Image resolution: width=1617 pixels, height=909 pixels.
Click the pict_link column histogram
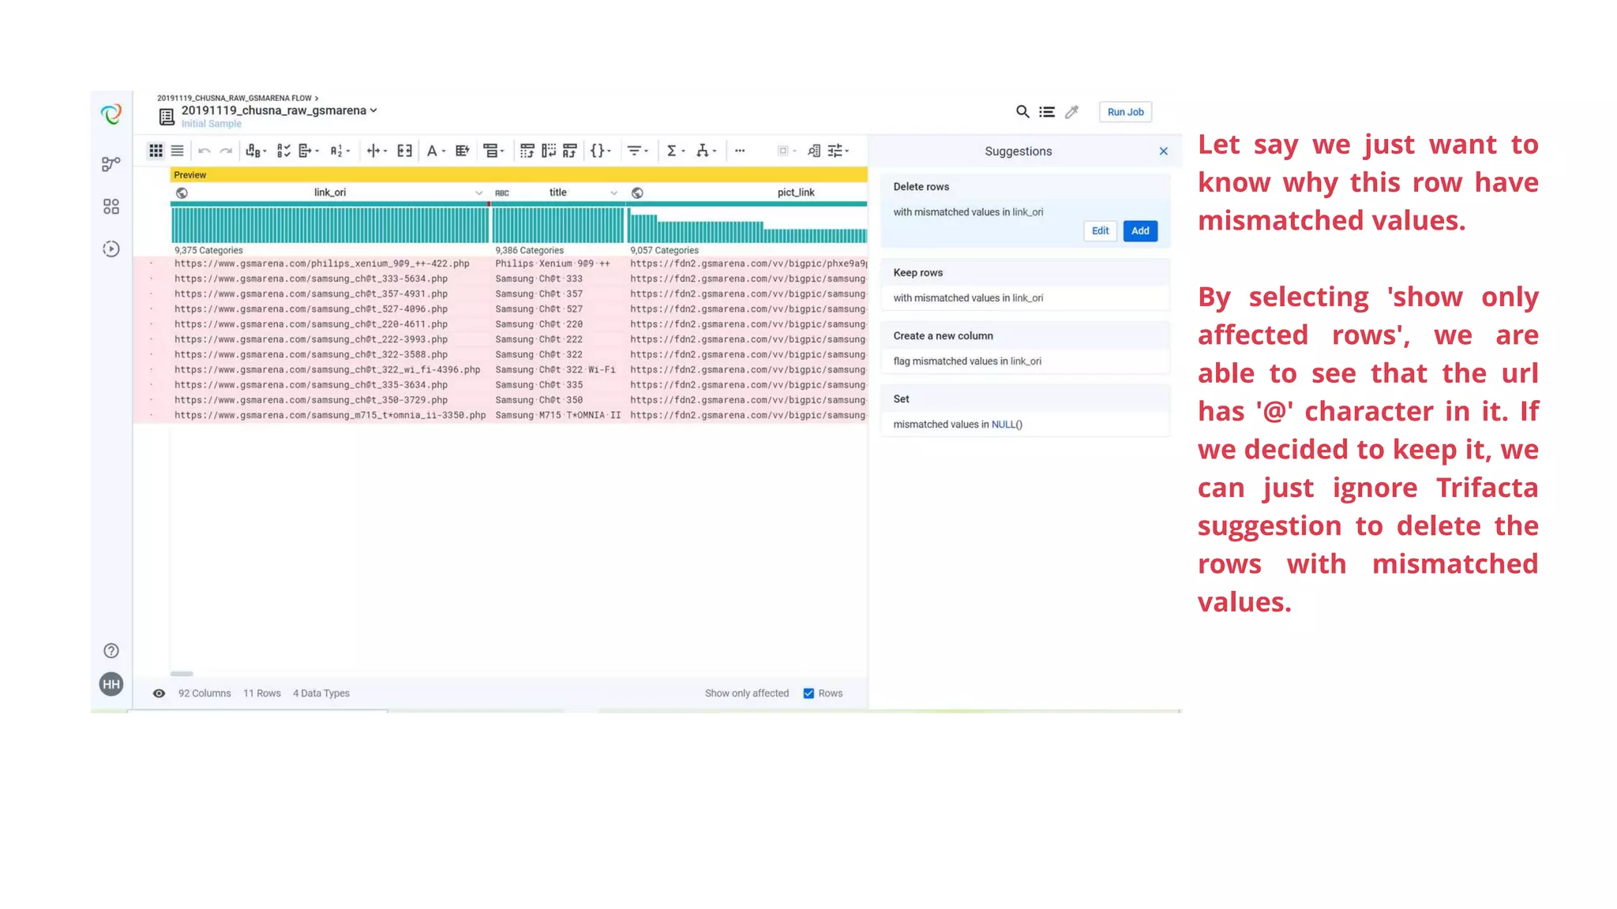[747, 225]
